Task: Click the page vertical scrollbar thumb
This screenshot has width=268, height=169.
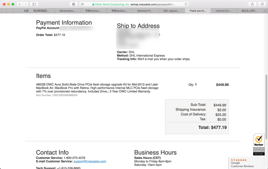Action: [266, 107]
